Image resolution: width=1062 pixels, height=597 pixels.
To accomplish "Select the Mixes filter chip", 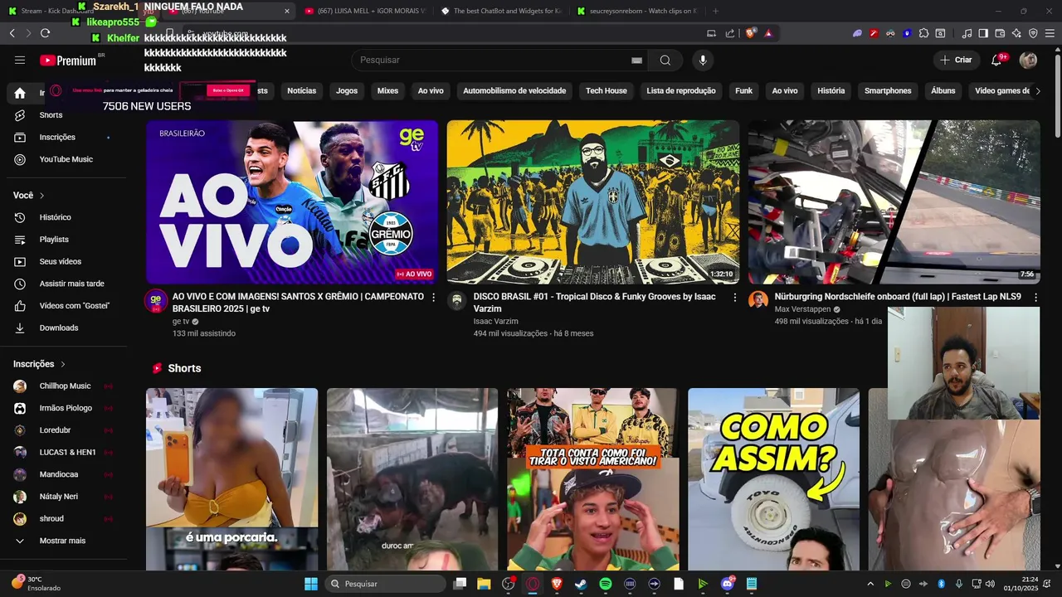I will coord(387,91).
